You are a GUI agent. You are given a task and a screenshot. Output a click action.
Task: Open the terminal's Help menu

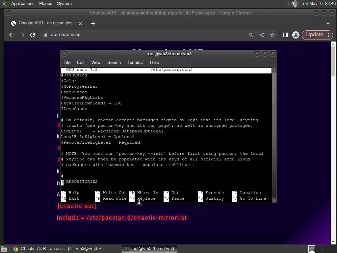coord(155,62)
